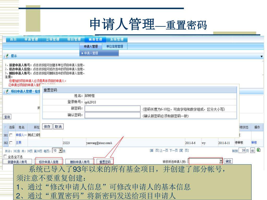Open applicant link 申报人一

tap(21, 135)
